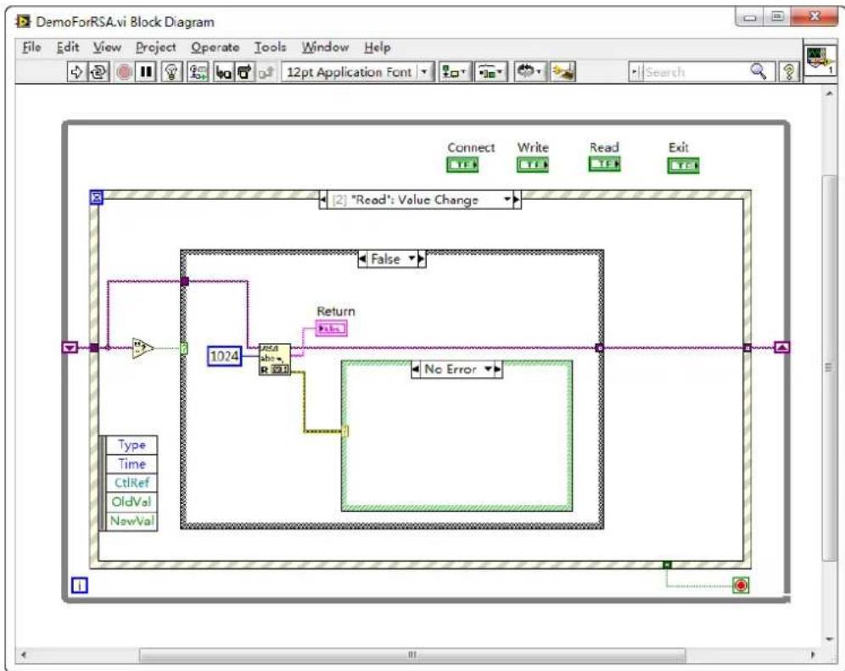This screenshot has width=845, height=671.
Task: Go to next event case arrow
Action: click(517, 200)
